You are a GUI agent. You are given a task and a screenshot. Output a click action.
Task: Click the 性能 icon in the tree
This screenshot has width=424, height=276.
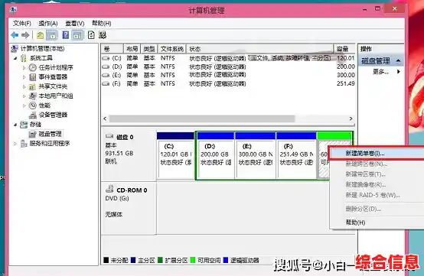[x=33, y=106]
